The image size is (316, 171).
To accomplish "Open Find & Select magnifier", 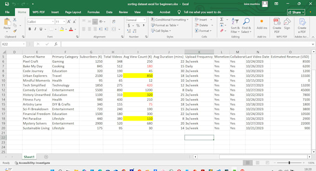I will click(x=246, y=26).
